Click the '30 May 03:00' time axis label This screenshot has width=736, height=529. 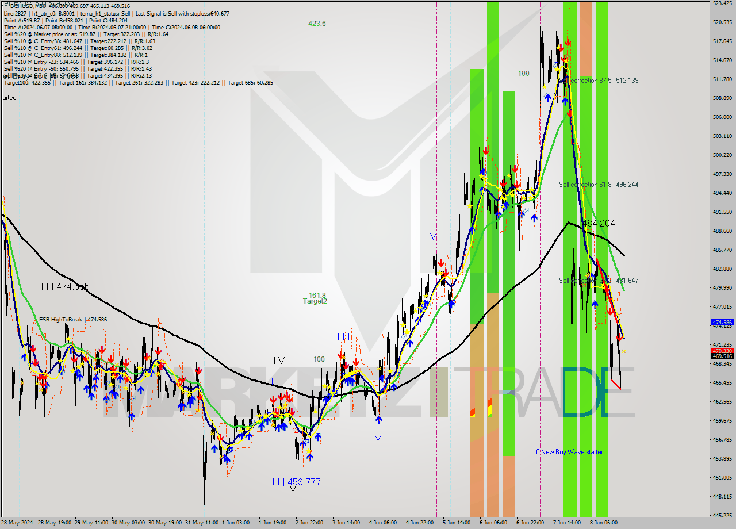pyautogui.click(x=128, y=523)
